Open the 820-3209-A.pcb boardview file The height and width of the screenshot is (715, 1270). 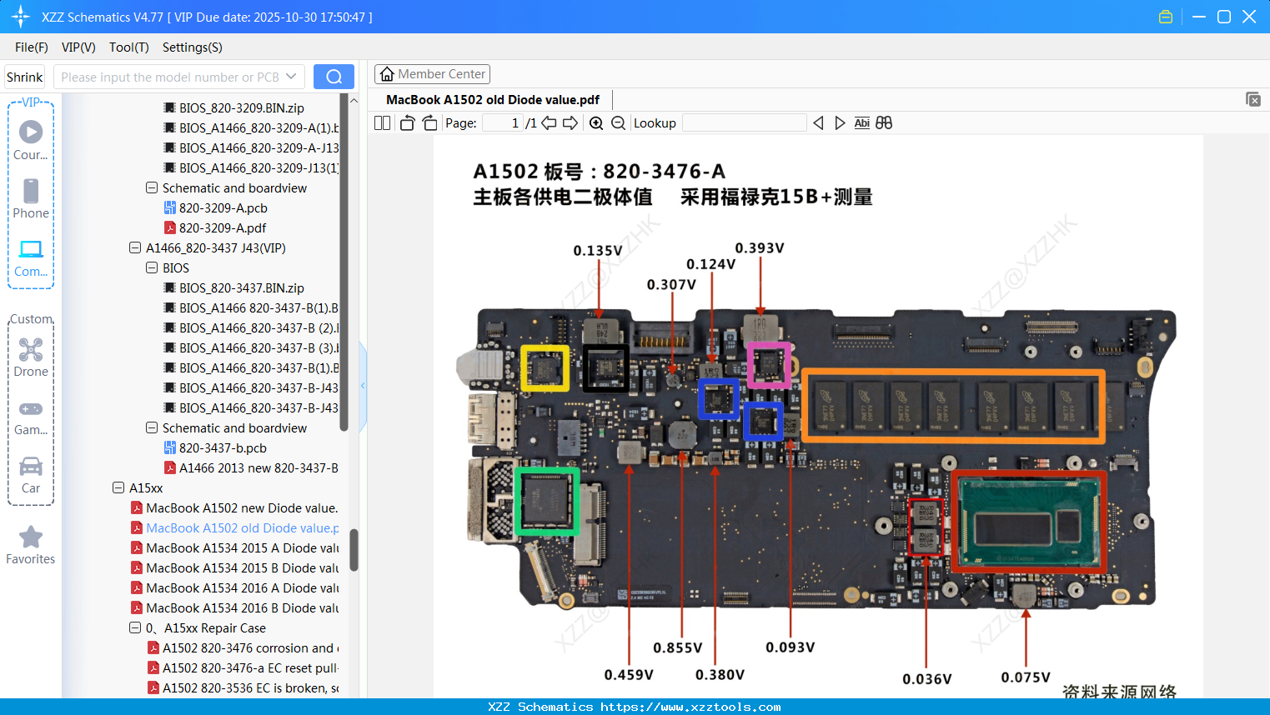click(215, 207)
